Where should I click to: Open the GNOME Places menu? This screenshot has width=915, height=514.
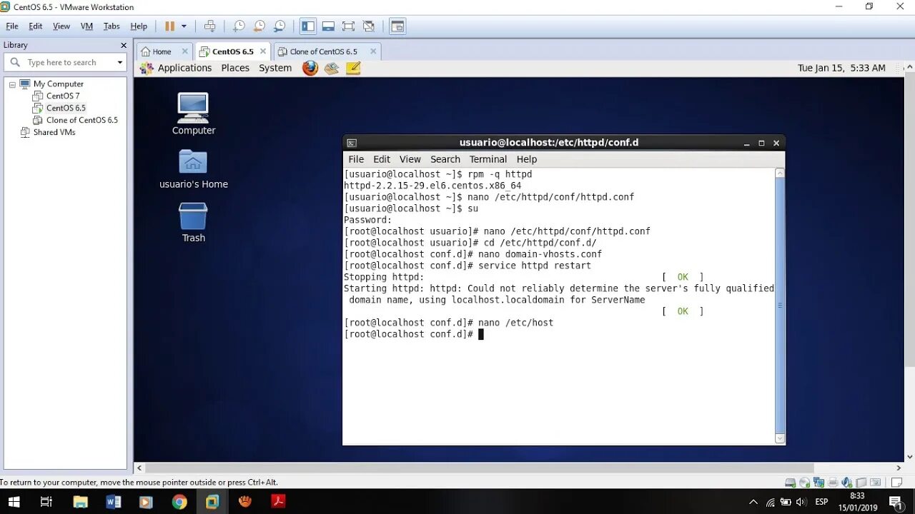pyautogui.click(x=235, y=68)
